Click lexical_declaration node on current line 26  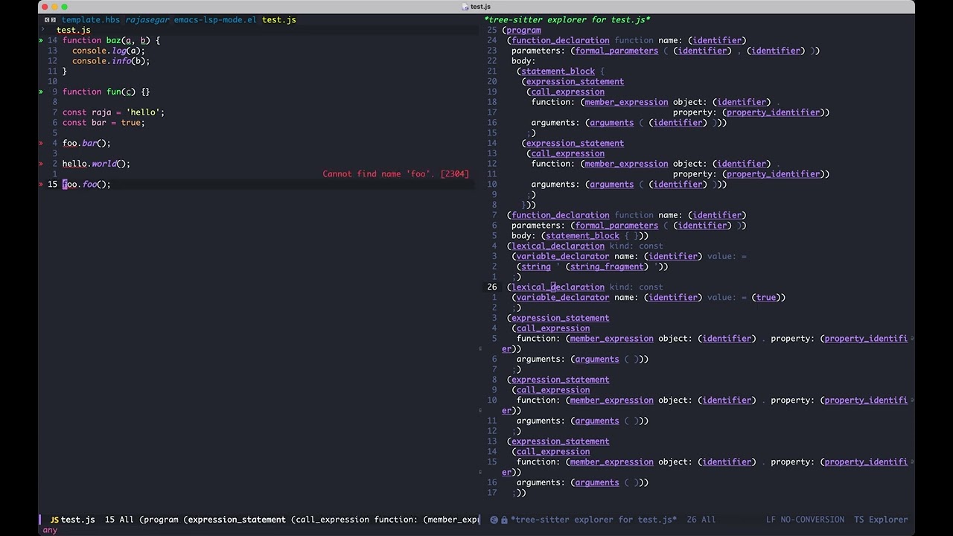pyautogui.click(x=558, y=287)
